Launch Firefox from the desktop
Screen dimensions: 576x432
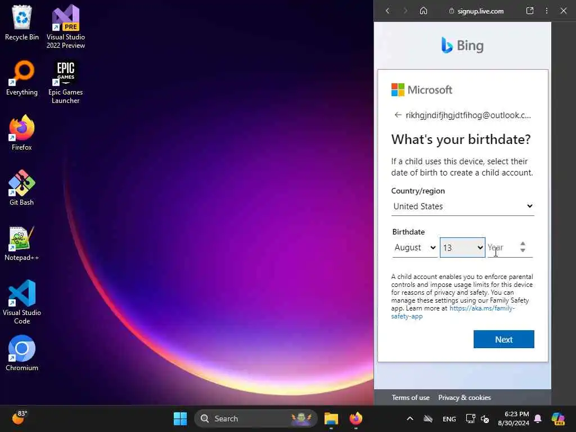click(22, 133)
